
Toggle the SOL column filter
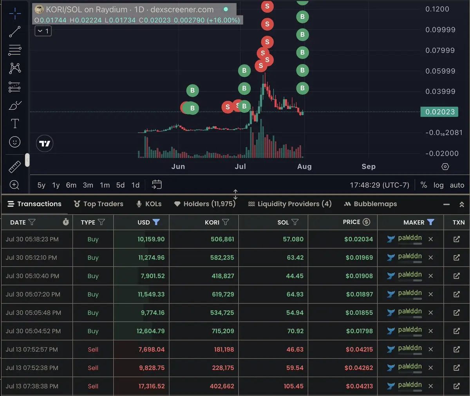[x=295, y=222]
